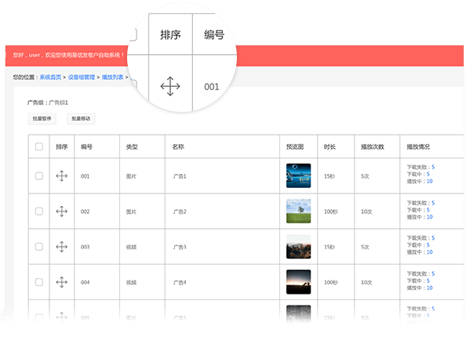The image size is (466, 340).
Task: Click the 批量移动 button
Action: 81,118
